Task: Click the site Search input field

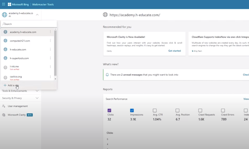Action: tap(29, 24)
